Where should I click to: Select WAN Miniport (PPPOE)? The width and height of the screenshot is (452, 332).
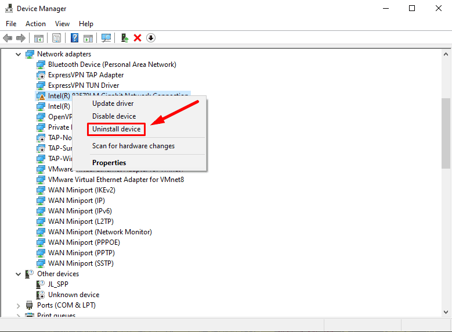coord(84,242)
